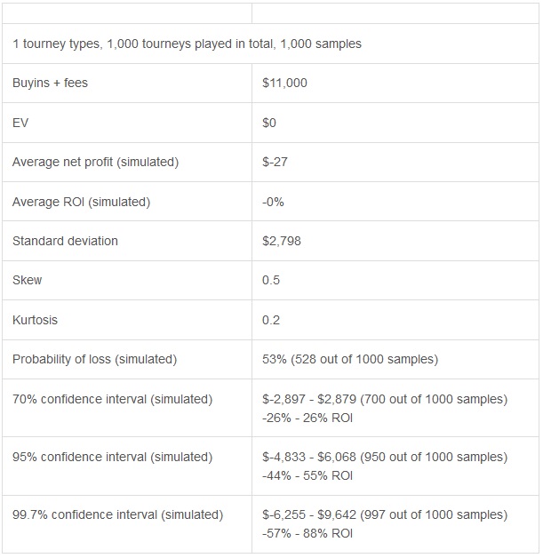Click the -44% - 55% ROI text

tap(307, 475)
